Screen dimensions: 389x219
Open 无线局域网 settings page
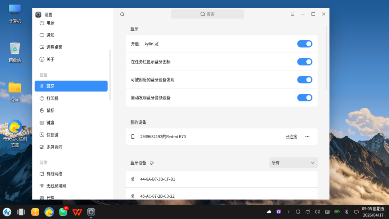pos(71,186)
